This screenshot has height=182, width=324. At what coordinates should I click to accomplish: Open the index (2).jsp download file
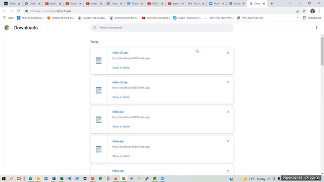(x=120, y=53)
